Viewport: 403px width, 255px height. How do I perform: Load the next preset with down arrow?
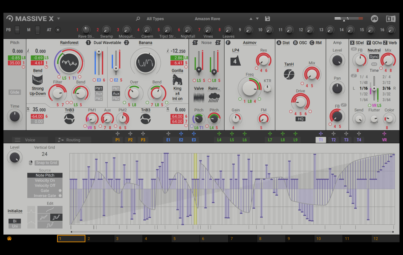257,19
